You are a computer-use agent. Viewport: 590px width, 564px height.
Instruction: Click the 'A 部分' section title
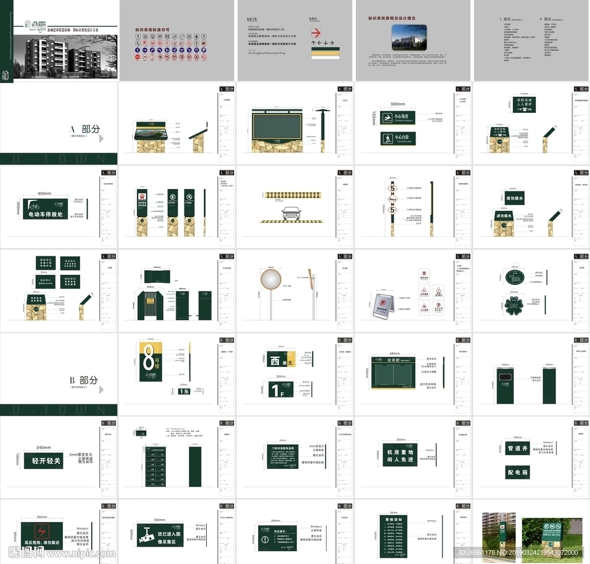click(x=85, y=129)
